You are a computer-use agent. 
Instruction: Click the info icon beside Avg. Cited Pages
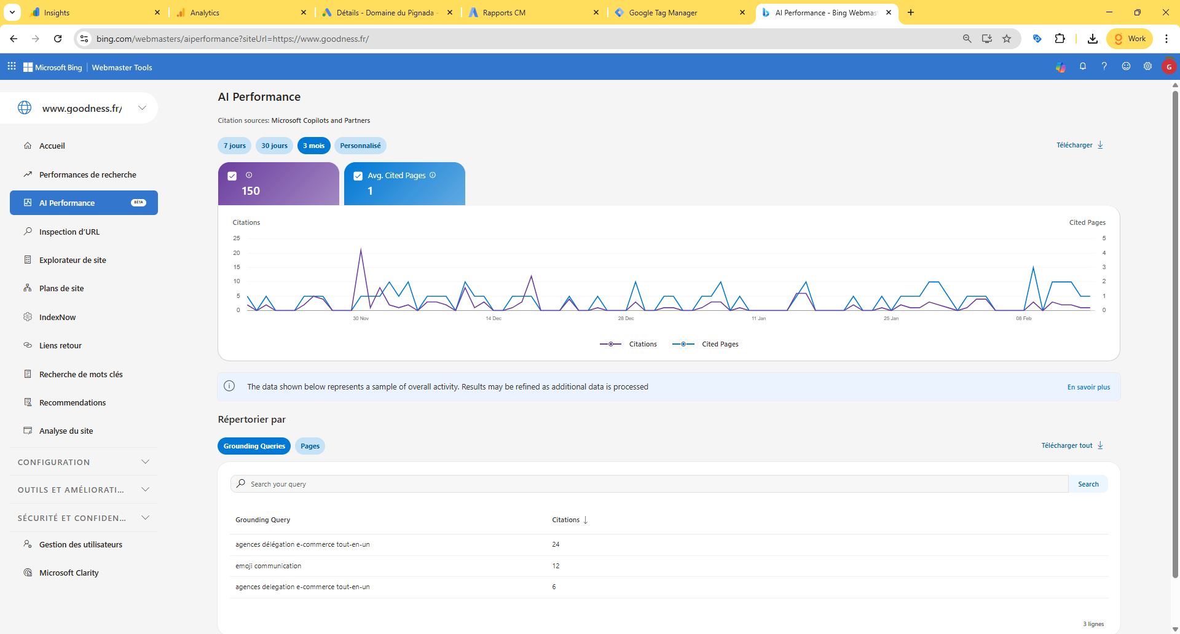433,175
